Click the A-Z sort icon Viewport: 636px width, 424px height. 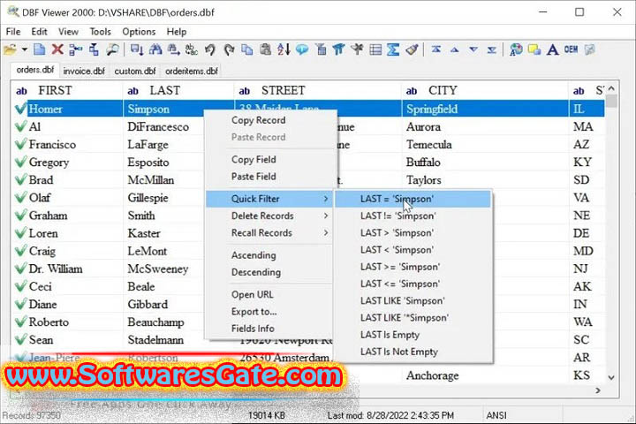284,49
